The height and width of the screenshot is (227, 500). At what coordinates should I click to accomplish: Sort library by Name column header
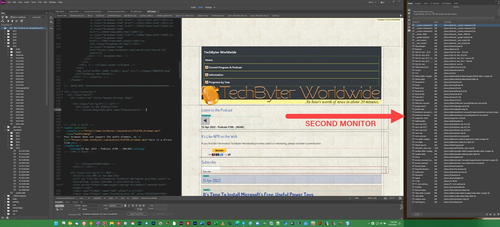(x=415, y=22)
